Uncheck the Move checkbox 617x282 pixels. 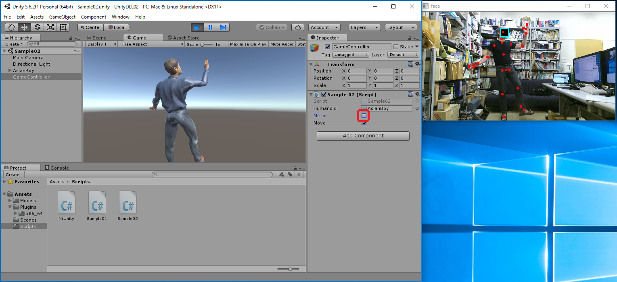tap(364, 123)
